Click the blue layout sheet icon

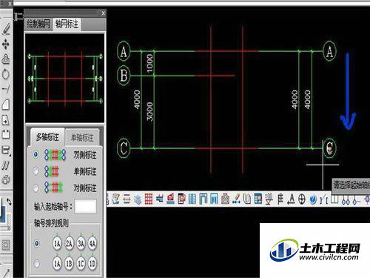point(258,199)
